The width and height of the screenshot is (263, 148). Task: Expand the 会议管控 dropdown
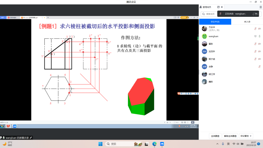246,136
